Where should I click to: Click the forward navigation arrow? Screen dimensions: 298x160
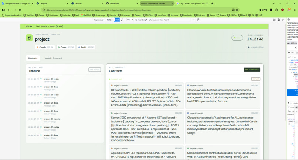tap(15, 10)
